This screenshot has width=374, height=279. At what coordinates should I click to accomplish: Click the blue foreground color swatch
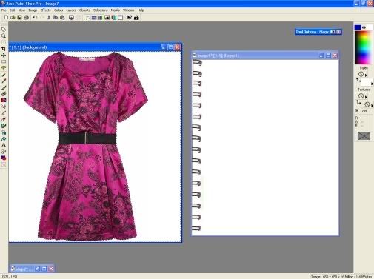(x=358, y=27)
